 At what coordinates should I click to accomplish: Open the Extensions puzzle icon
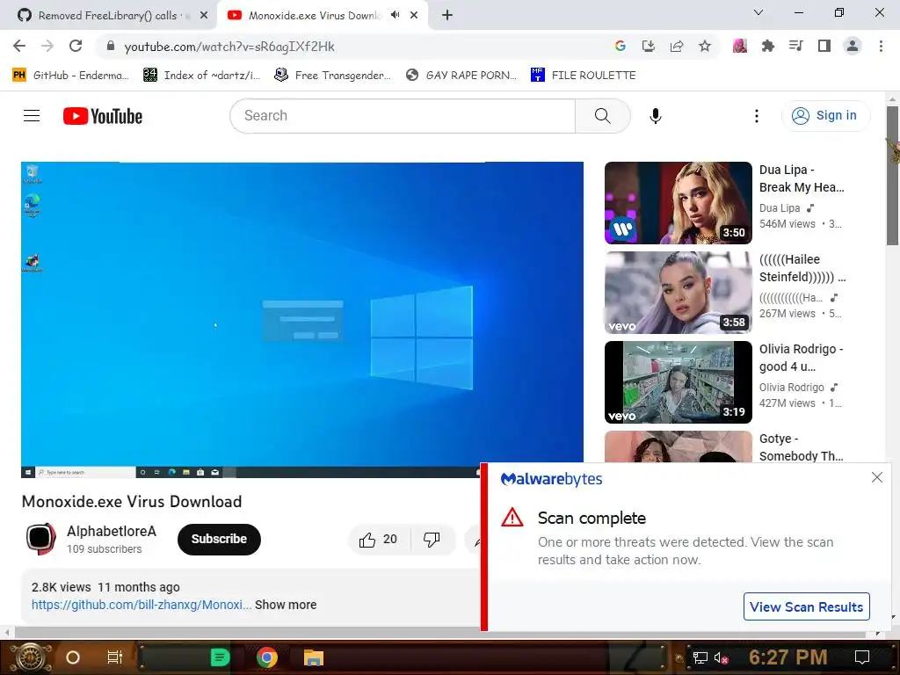click(768, 47)
